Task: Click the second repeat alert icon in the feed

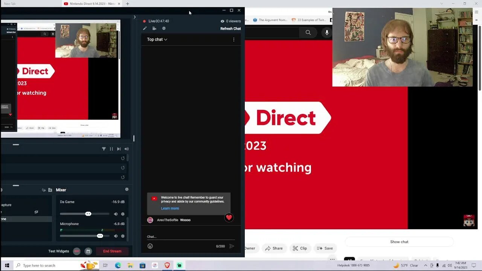Action: coord(123,168)
